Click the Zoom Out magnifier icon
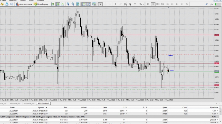The image size is (222, 124). pos(73,4)
